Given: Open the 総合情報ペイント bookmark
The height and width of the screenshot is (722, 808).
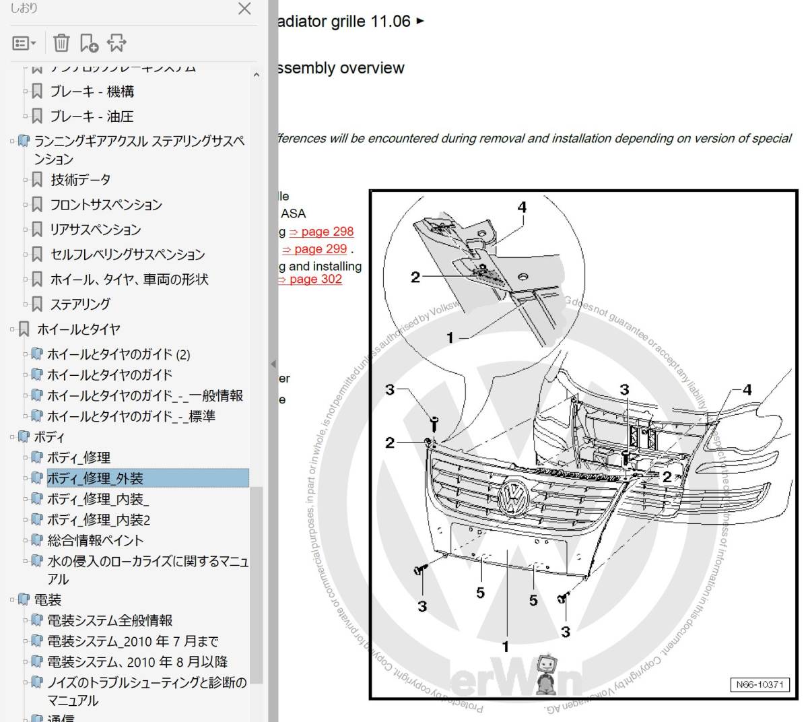Looking at the screenshot, I should point(95,541).
